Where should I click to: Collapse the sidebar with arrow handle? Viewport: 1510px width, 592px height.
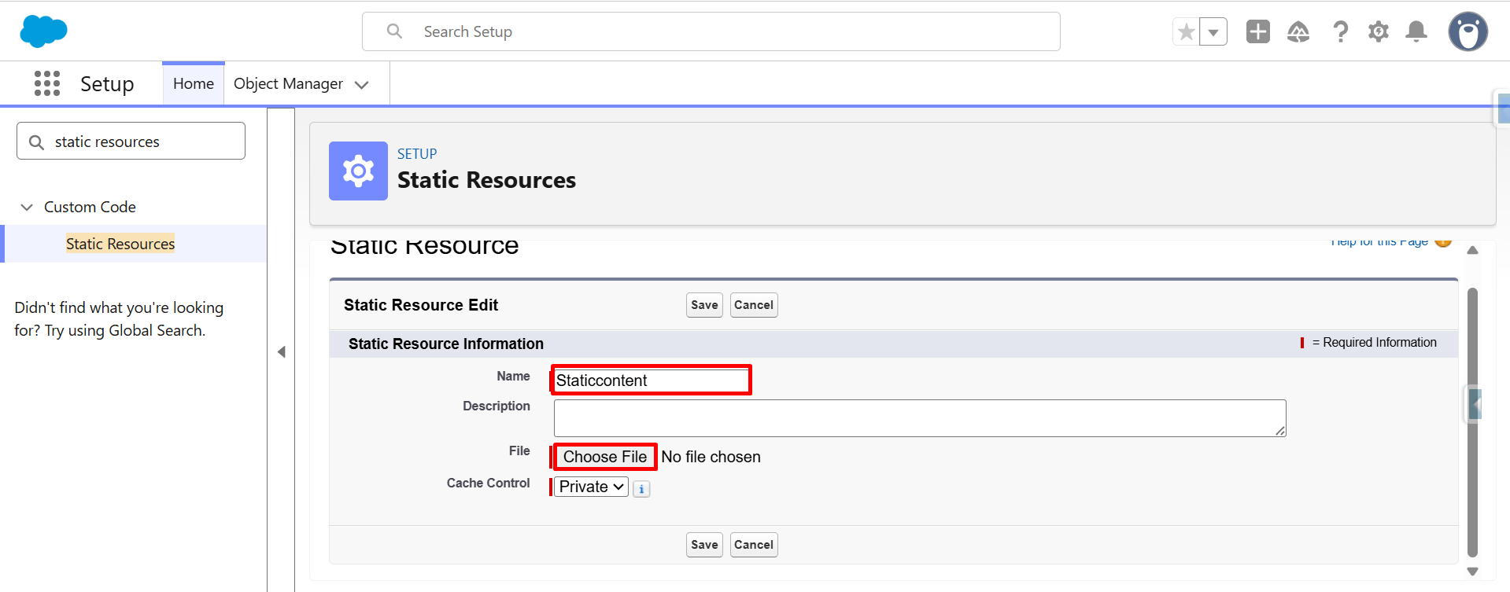click(x=281, y=351)
